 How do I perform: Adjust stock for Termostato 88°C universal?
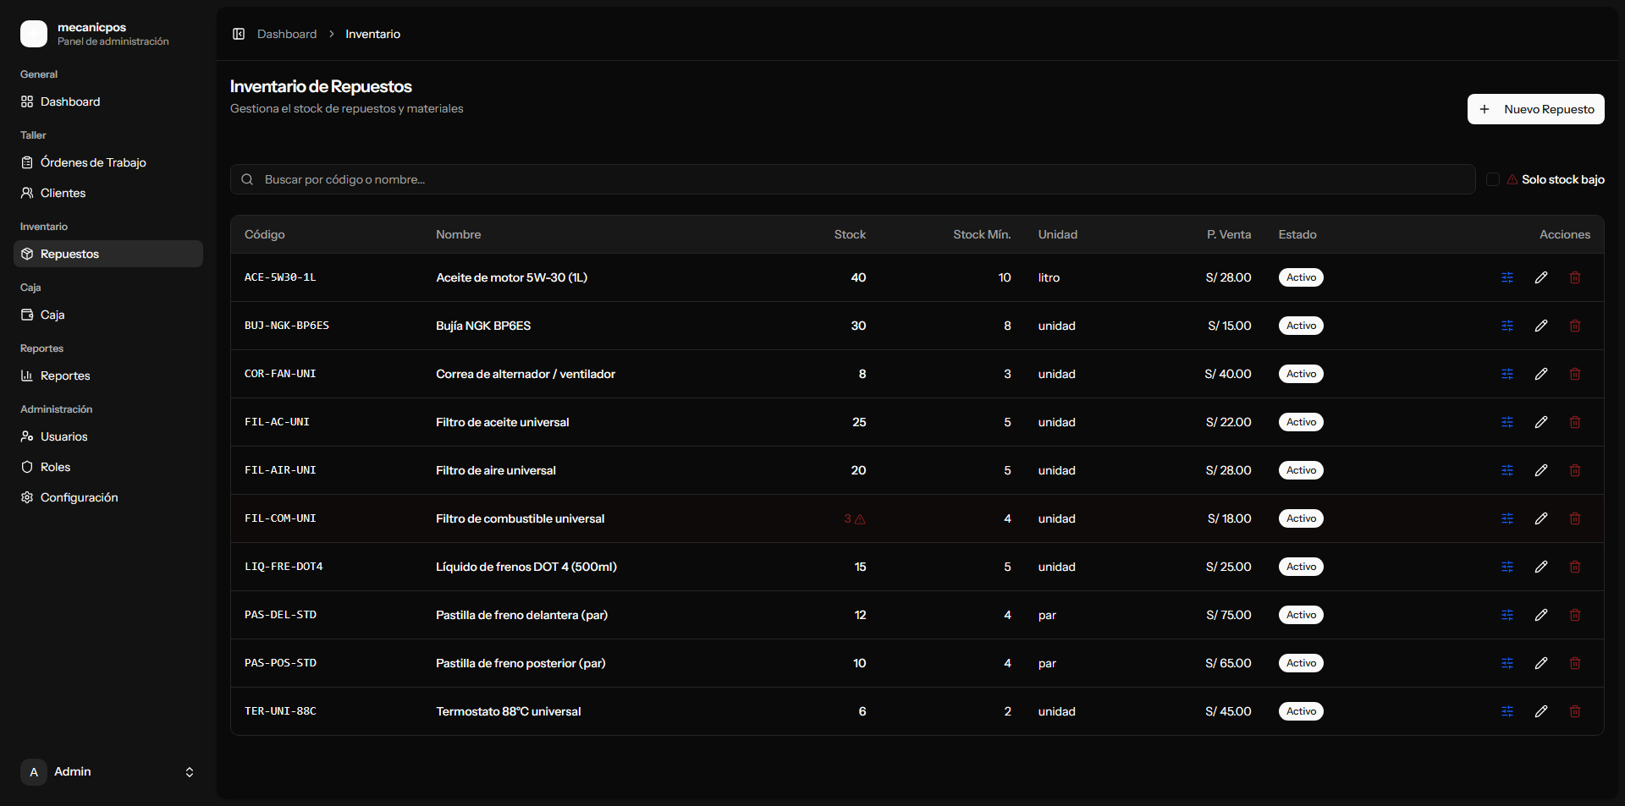(1507, 711)
